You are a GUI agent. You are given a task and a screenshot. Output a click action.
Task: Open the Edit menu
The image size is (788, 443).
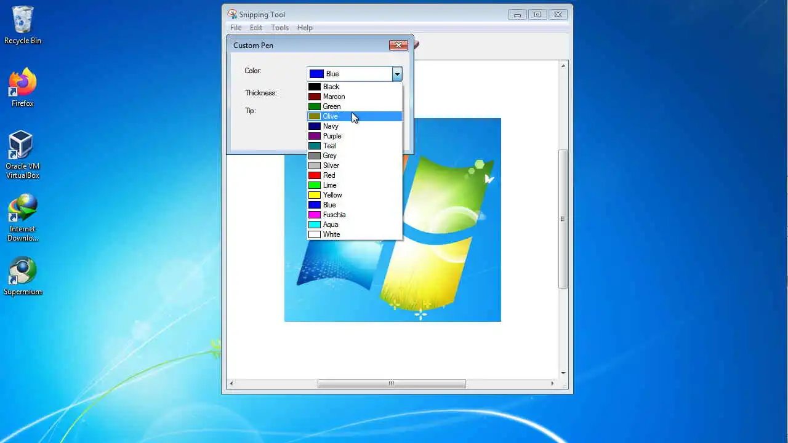[x=256, y=28]
